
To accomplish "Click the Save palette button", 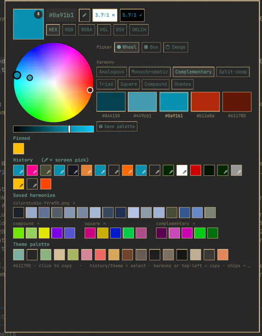I will 117,126.
